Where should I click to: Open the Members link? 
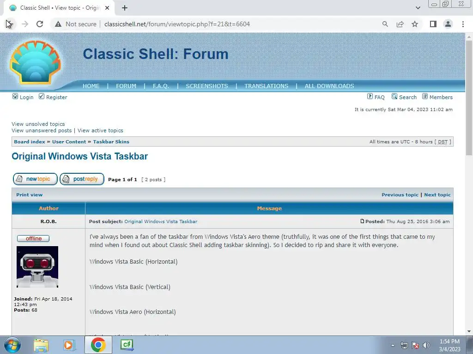click(x=441, y=97)
